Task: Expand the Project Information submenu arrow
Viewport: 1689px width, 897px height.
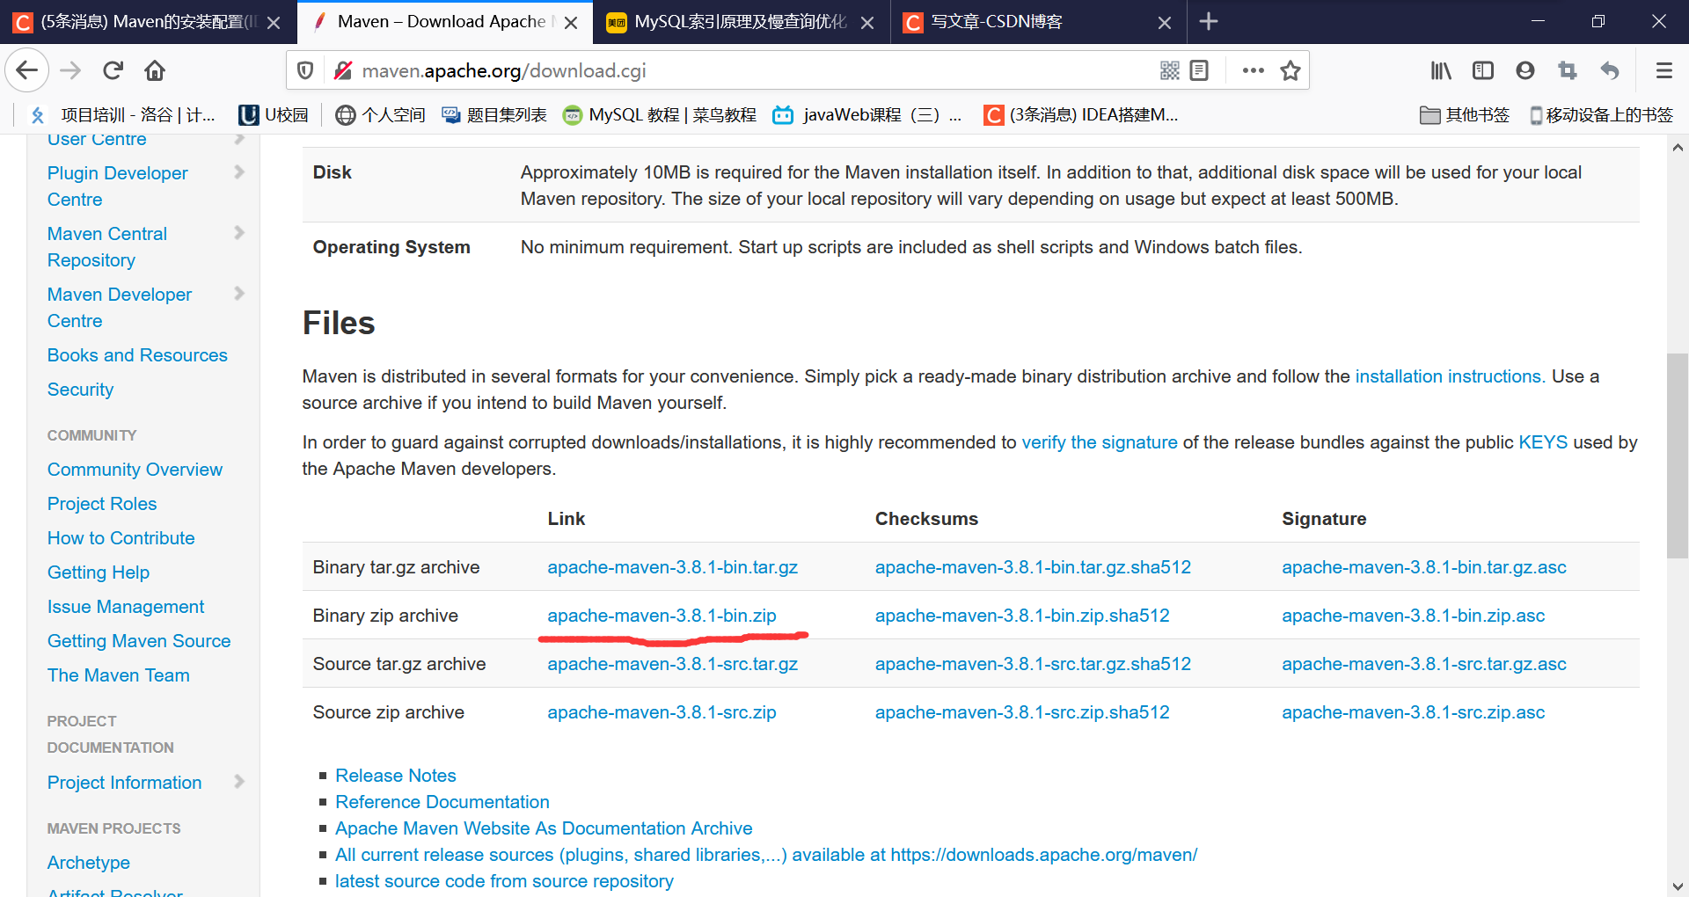Action: [239, 782]
